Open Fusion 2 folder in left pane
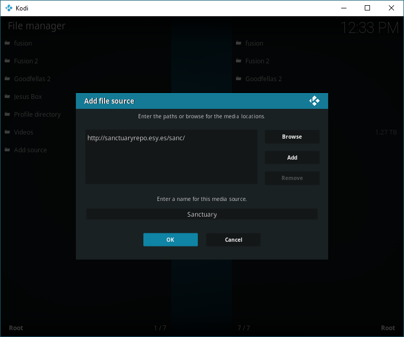 (x=26, y=61)
